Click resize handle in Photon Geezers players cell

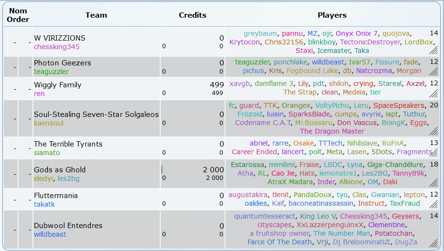point(434,72)
